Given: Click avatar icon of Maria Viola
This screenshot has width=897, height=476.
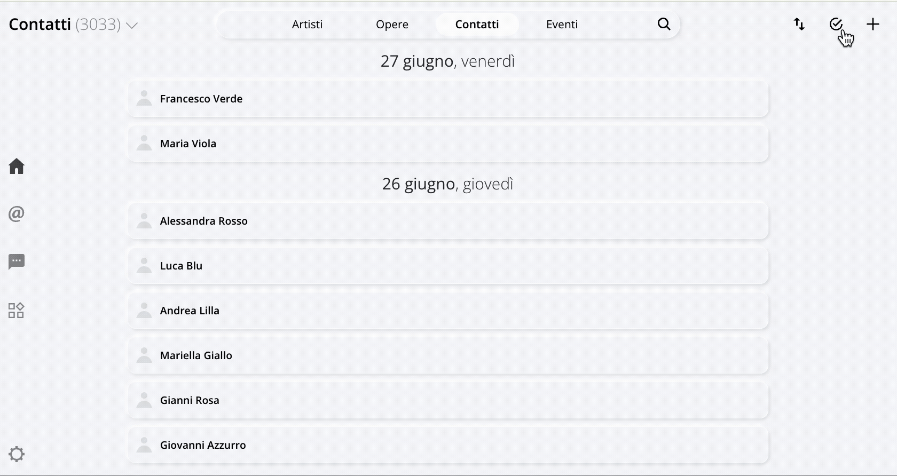Looking at the screenshot, I should (x=144, y=143).
